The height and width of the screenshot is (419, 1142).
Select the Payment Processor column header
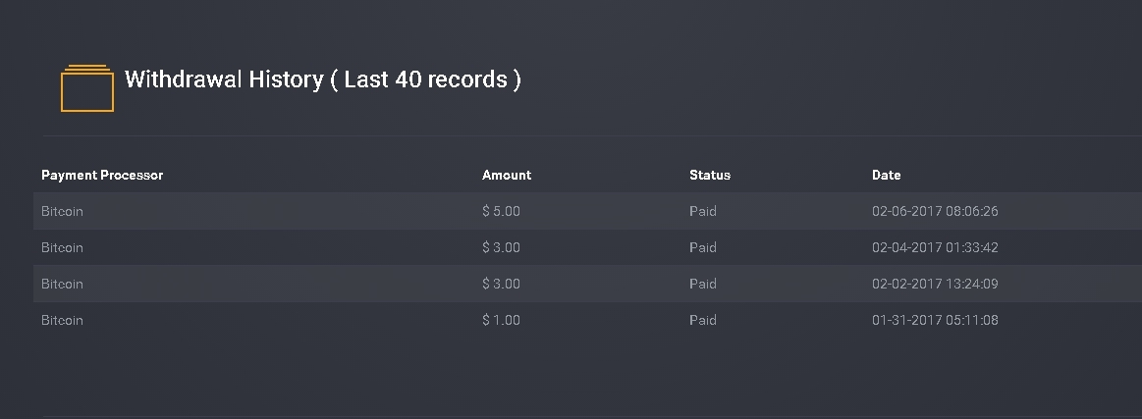(x=102, y=175)
